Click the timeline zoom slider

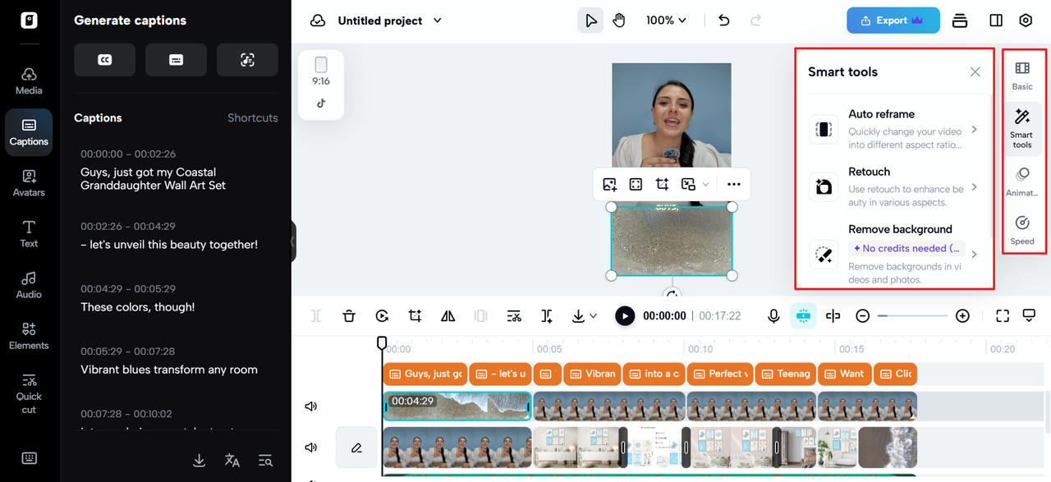[x=913, y=316]
